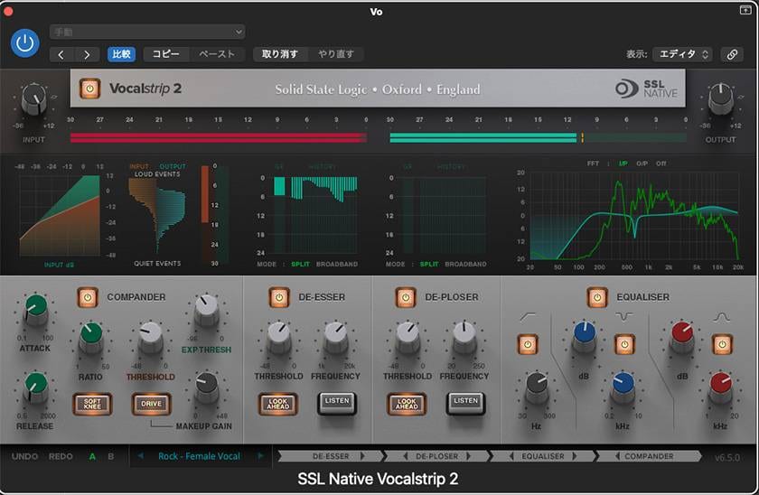This screenshot has height=495, width=759.
Task: Click UNDO in the bottom bar
Action: coord(24,456)
